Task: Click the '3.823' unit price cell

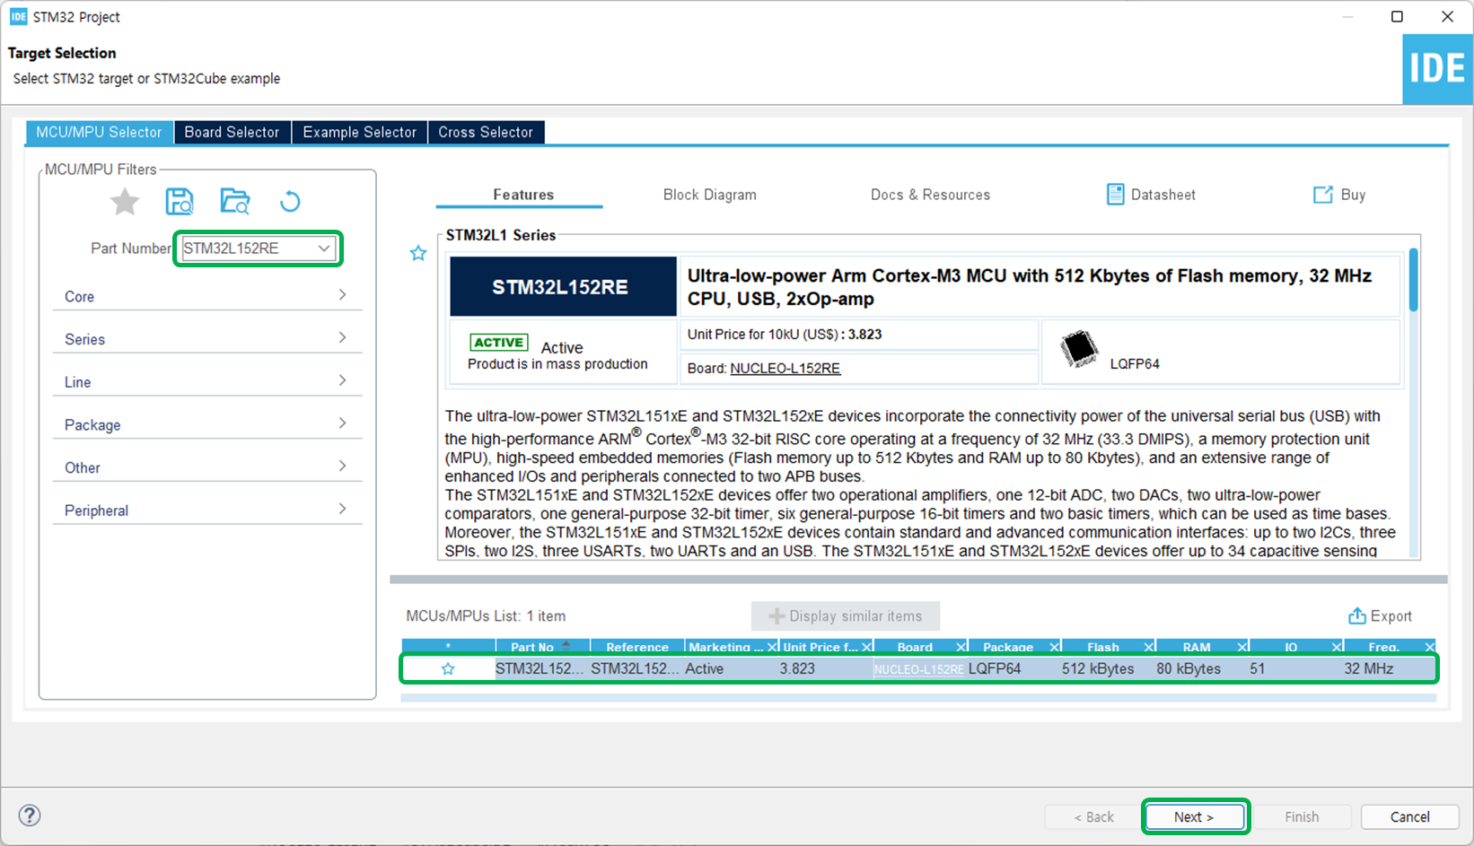Action: (797, 668)
